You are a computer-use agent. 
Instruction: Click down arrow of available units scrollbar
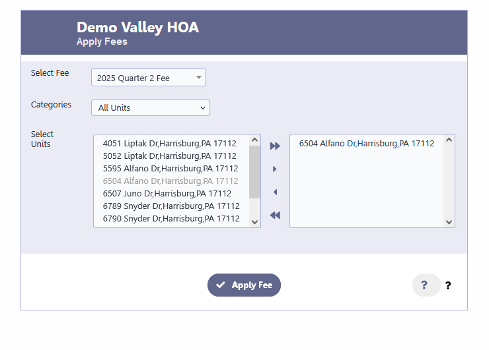coord(255,222)
